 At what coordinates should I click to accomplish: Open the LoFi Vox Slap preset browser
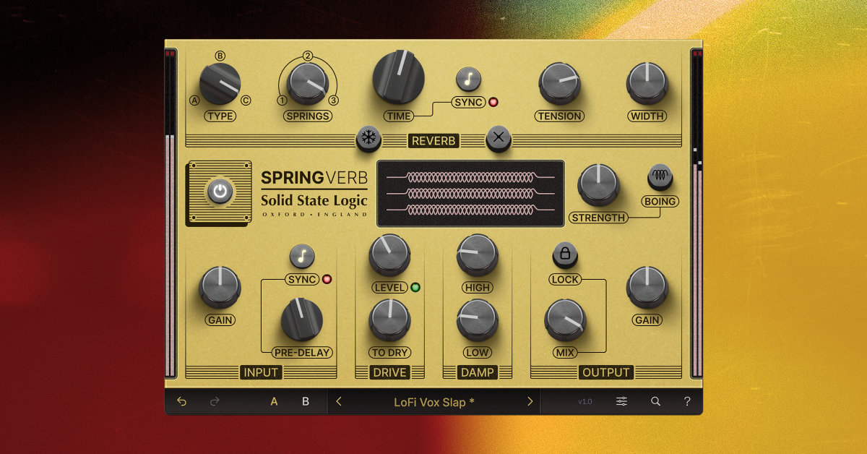434,401
